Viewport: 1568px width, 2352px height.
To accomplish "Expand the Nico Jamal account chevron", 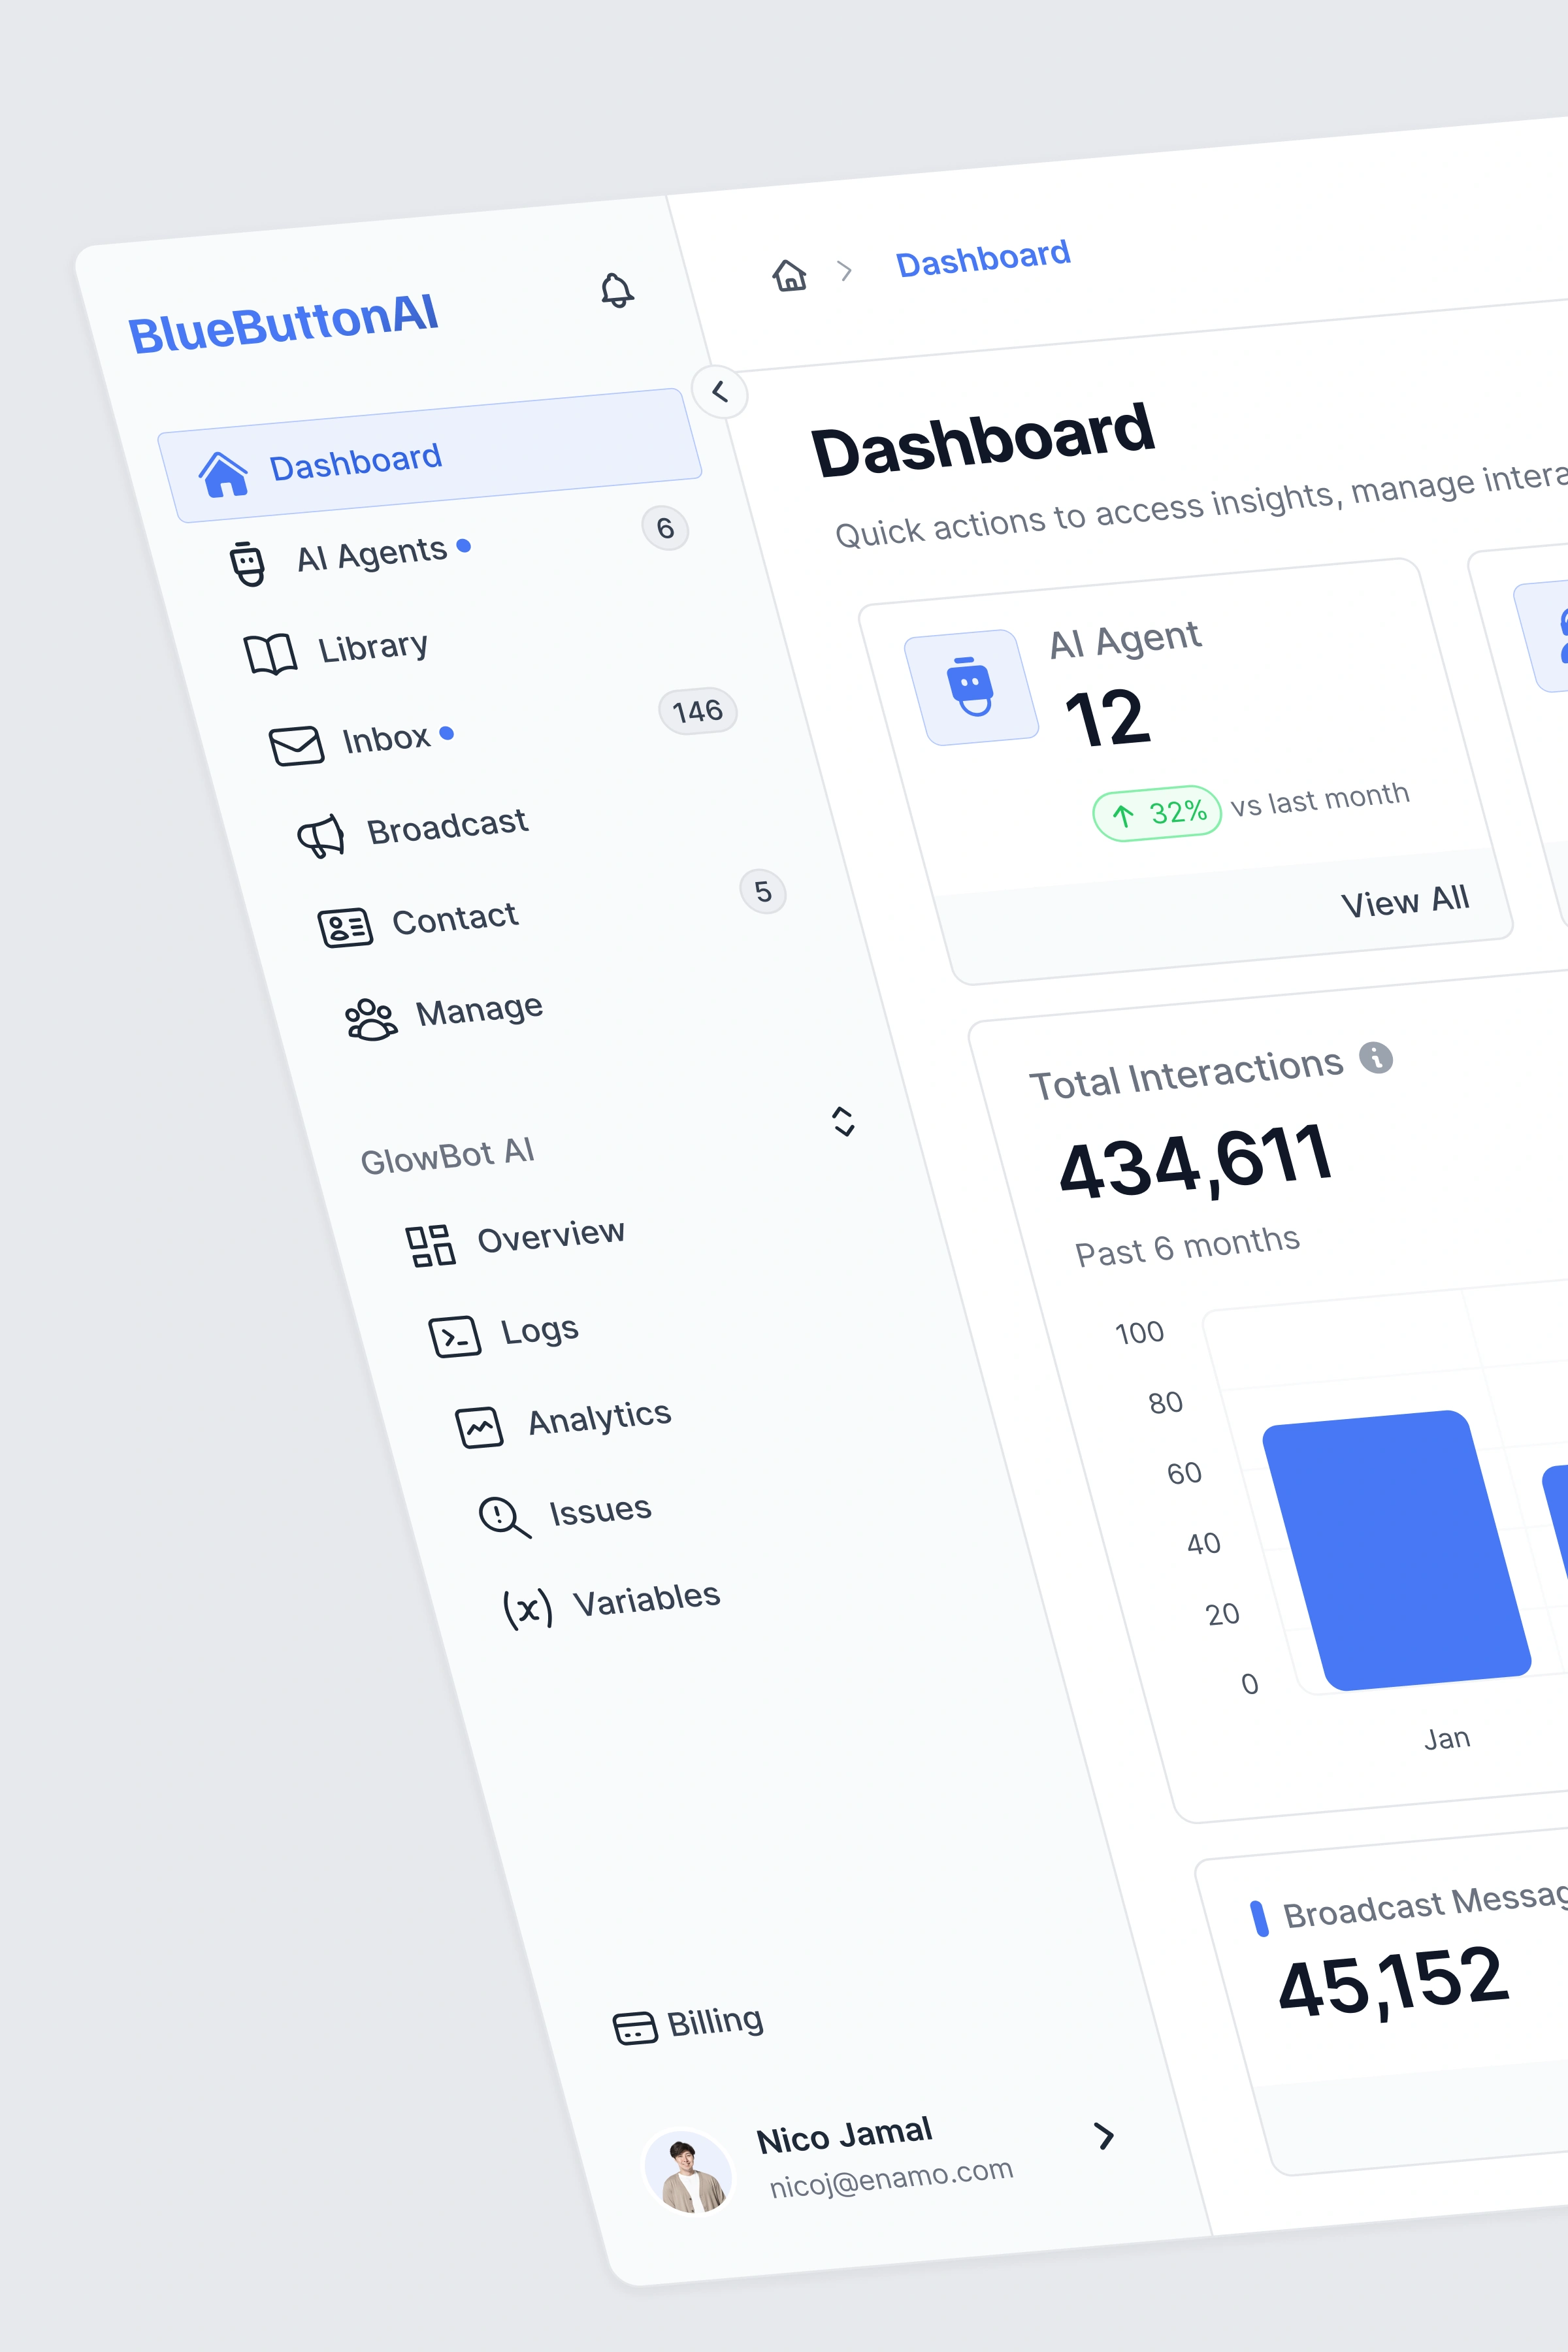I will pyautogui.click(x=1104, y=2135).
